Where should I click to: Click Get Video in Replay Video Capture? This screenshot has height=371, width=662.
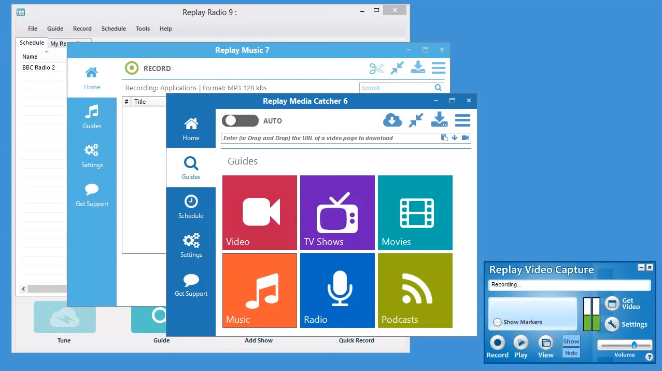point(623,304)
